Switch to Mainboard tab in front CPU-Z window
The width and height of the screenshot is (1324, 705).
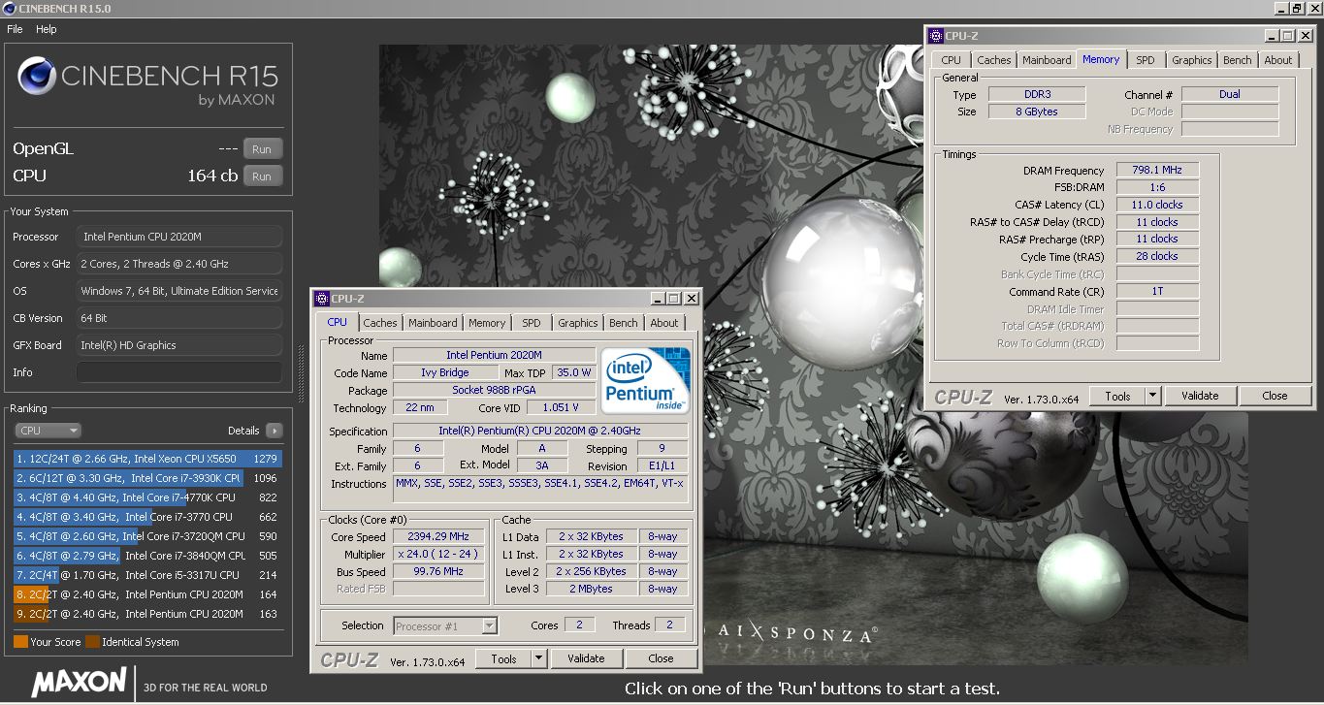click(x=433, y=323)
